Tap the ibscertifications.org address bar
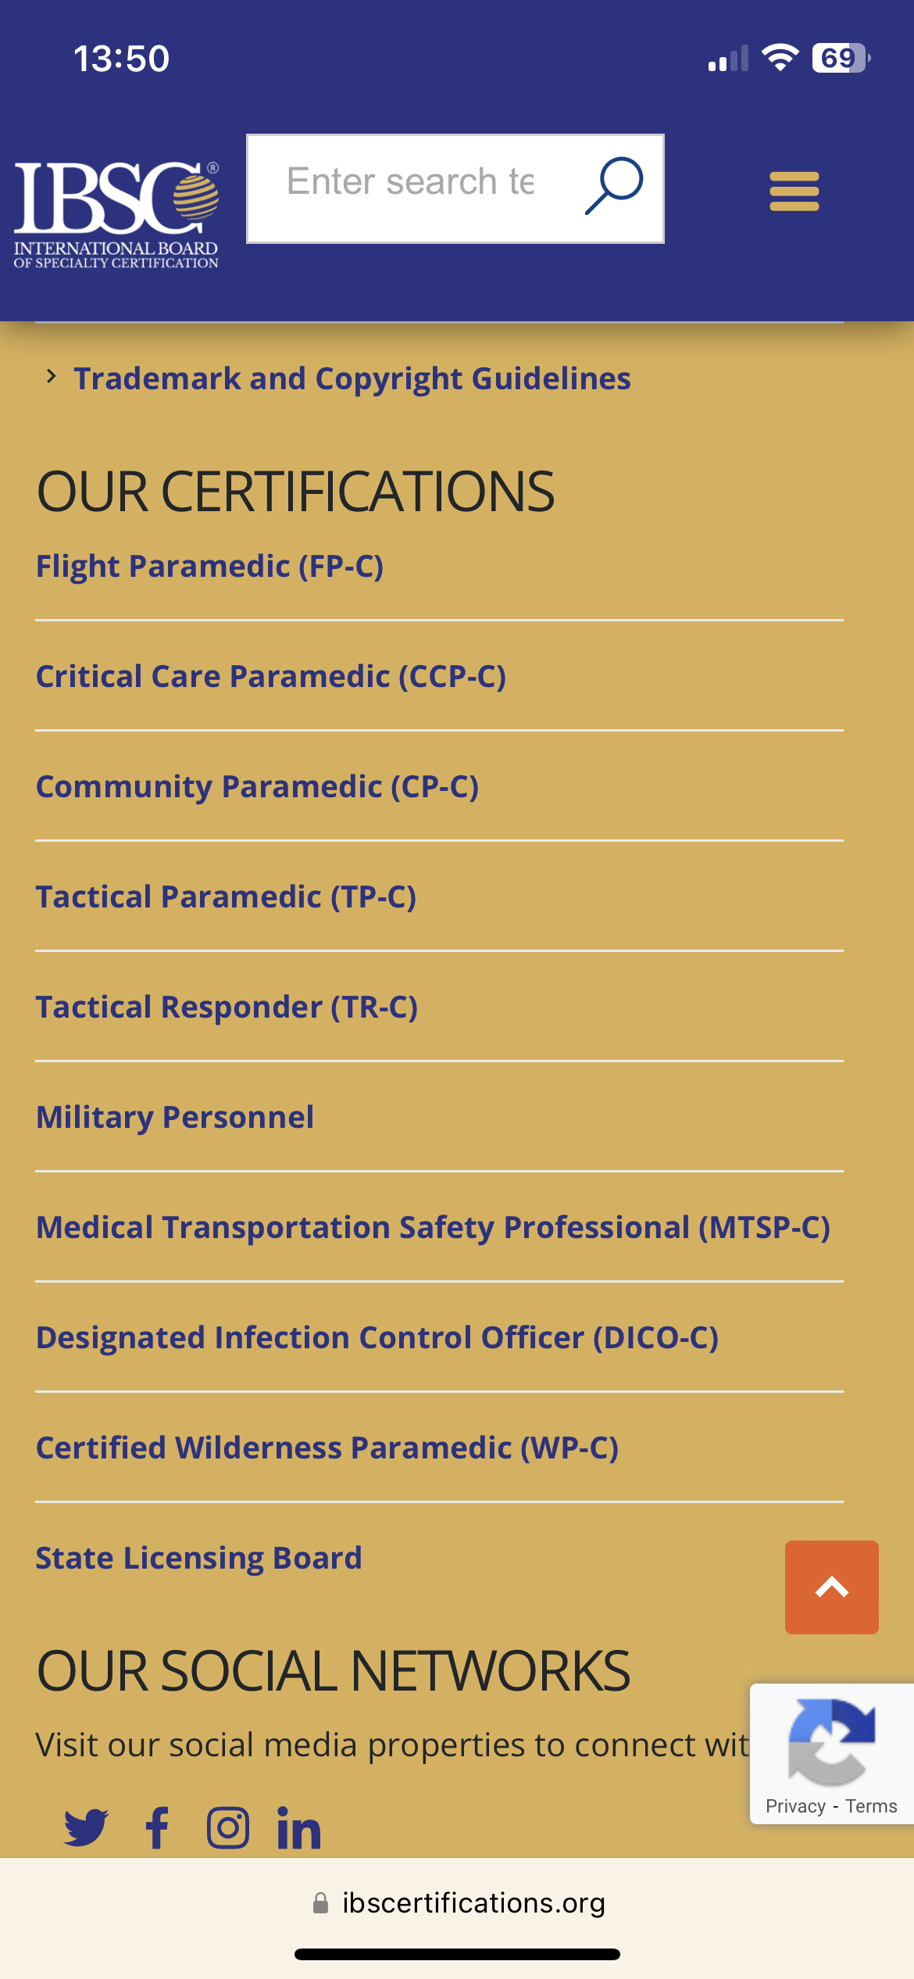The image size is (914, 1979). pyautogui.click(x=458, y=1902)
